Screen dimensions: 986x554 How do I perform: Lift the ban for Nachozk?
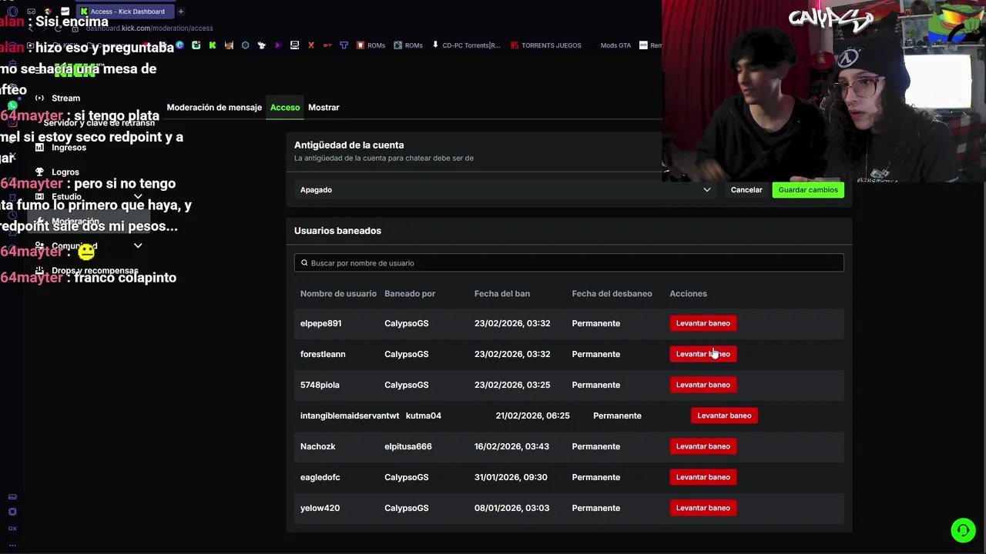pos(703,446)
